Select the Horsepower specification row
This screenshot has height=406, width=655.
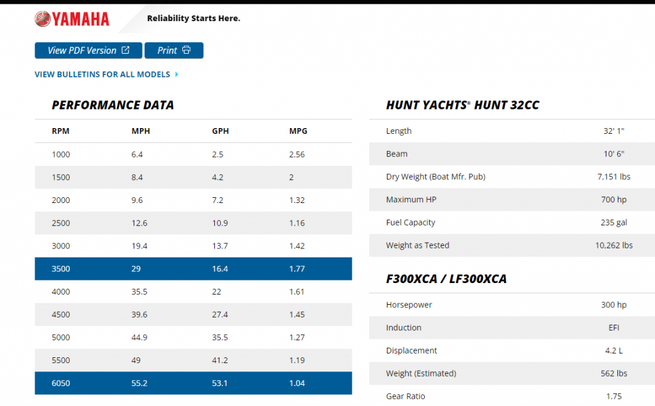point(512,305)
